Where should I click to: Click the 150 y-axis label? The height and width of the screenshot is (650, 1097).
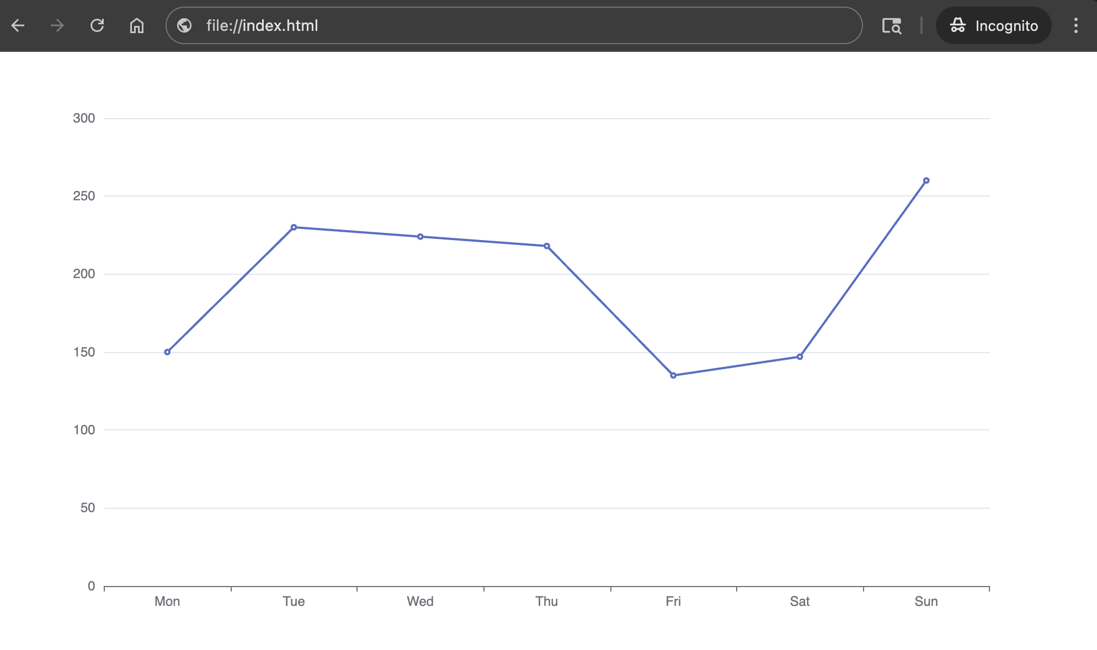[x=84, y=351]
